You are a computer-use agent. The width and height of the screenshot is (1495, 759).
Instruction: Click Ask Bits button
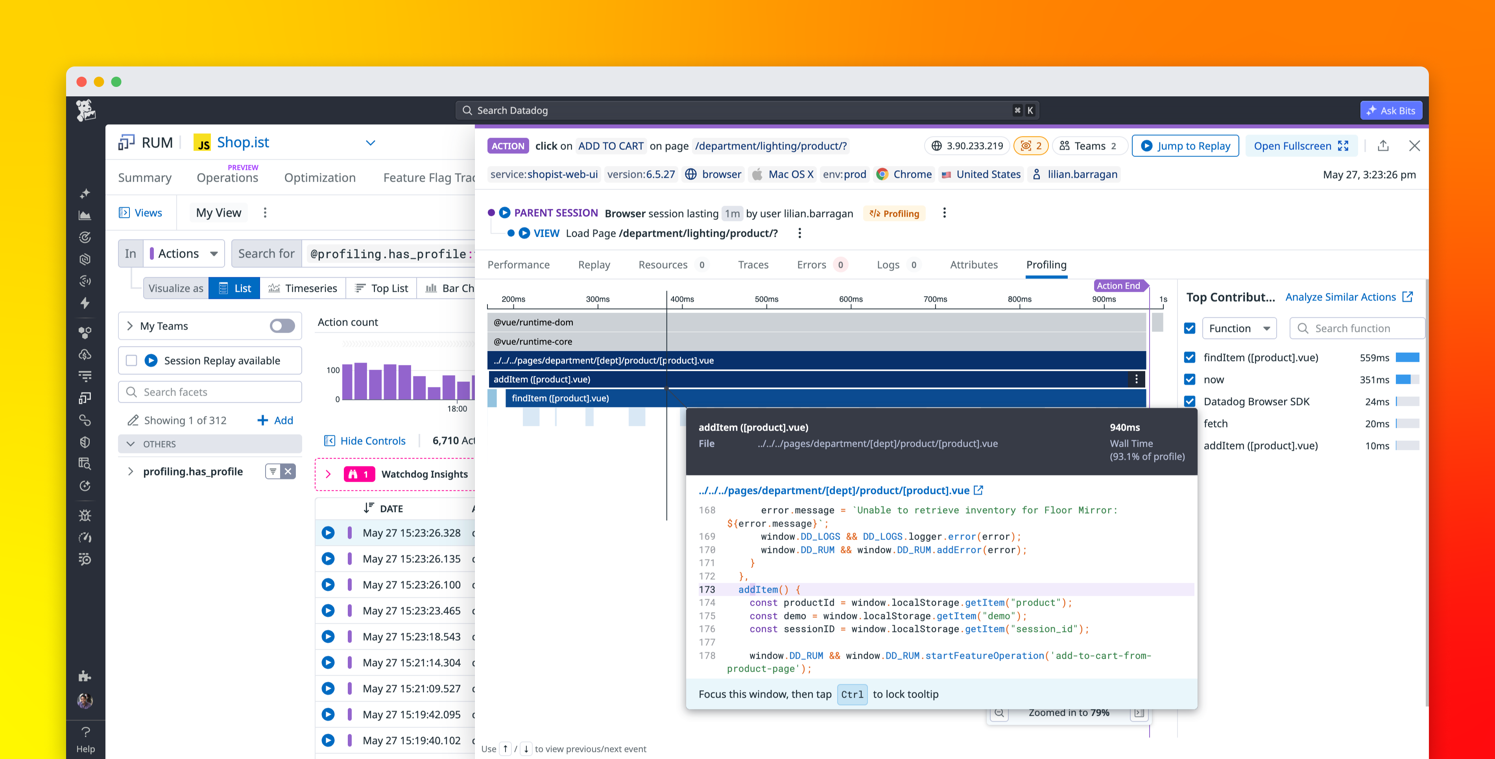1390,110
